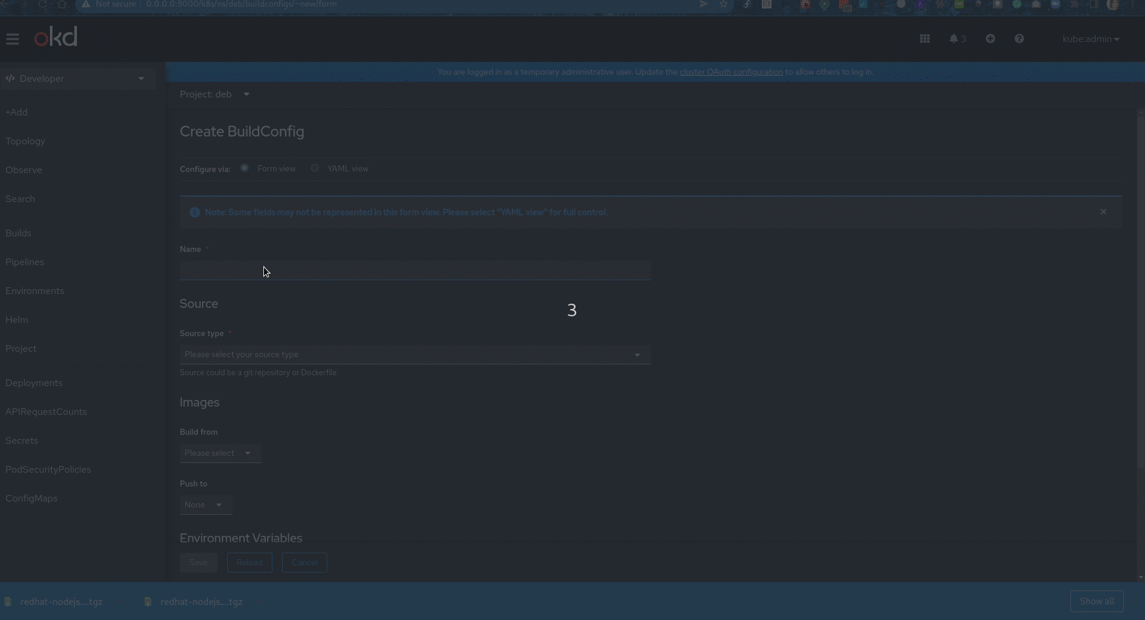Screen dimensions: 1145x620
Task: Open Secrets in sidebar
Action: pyautogui.click(x=22, y=440)
